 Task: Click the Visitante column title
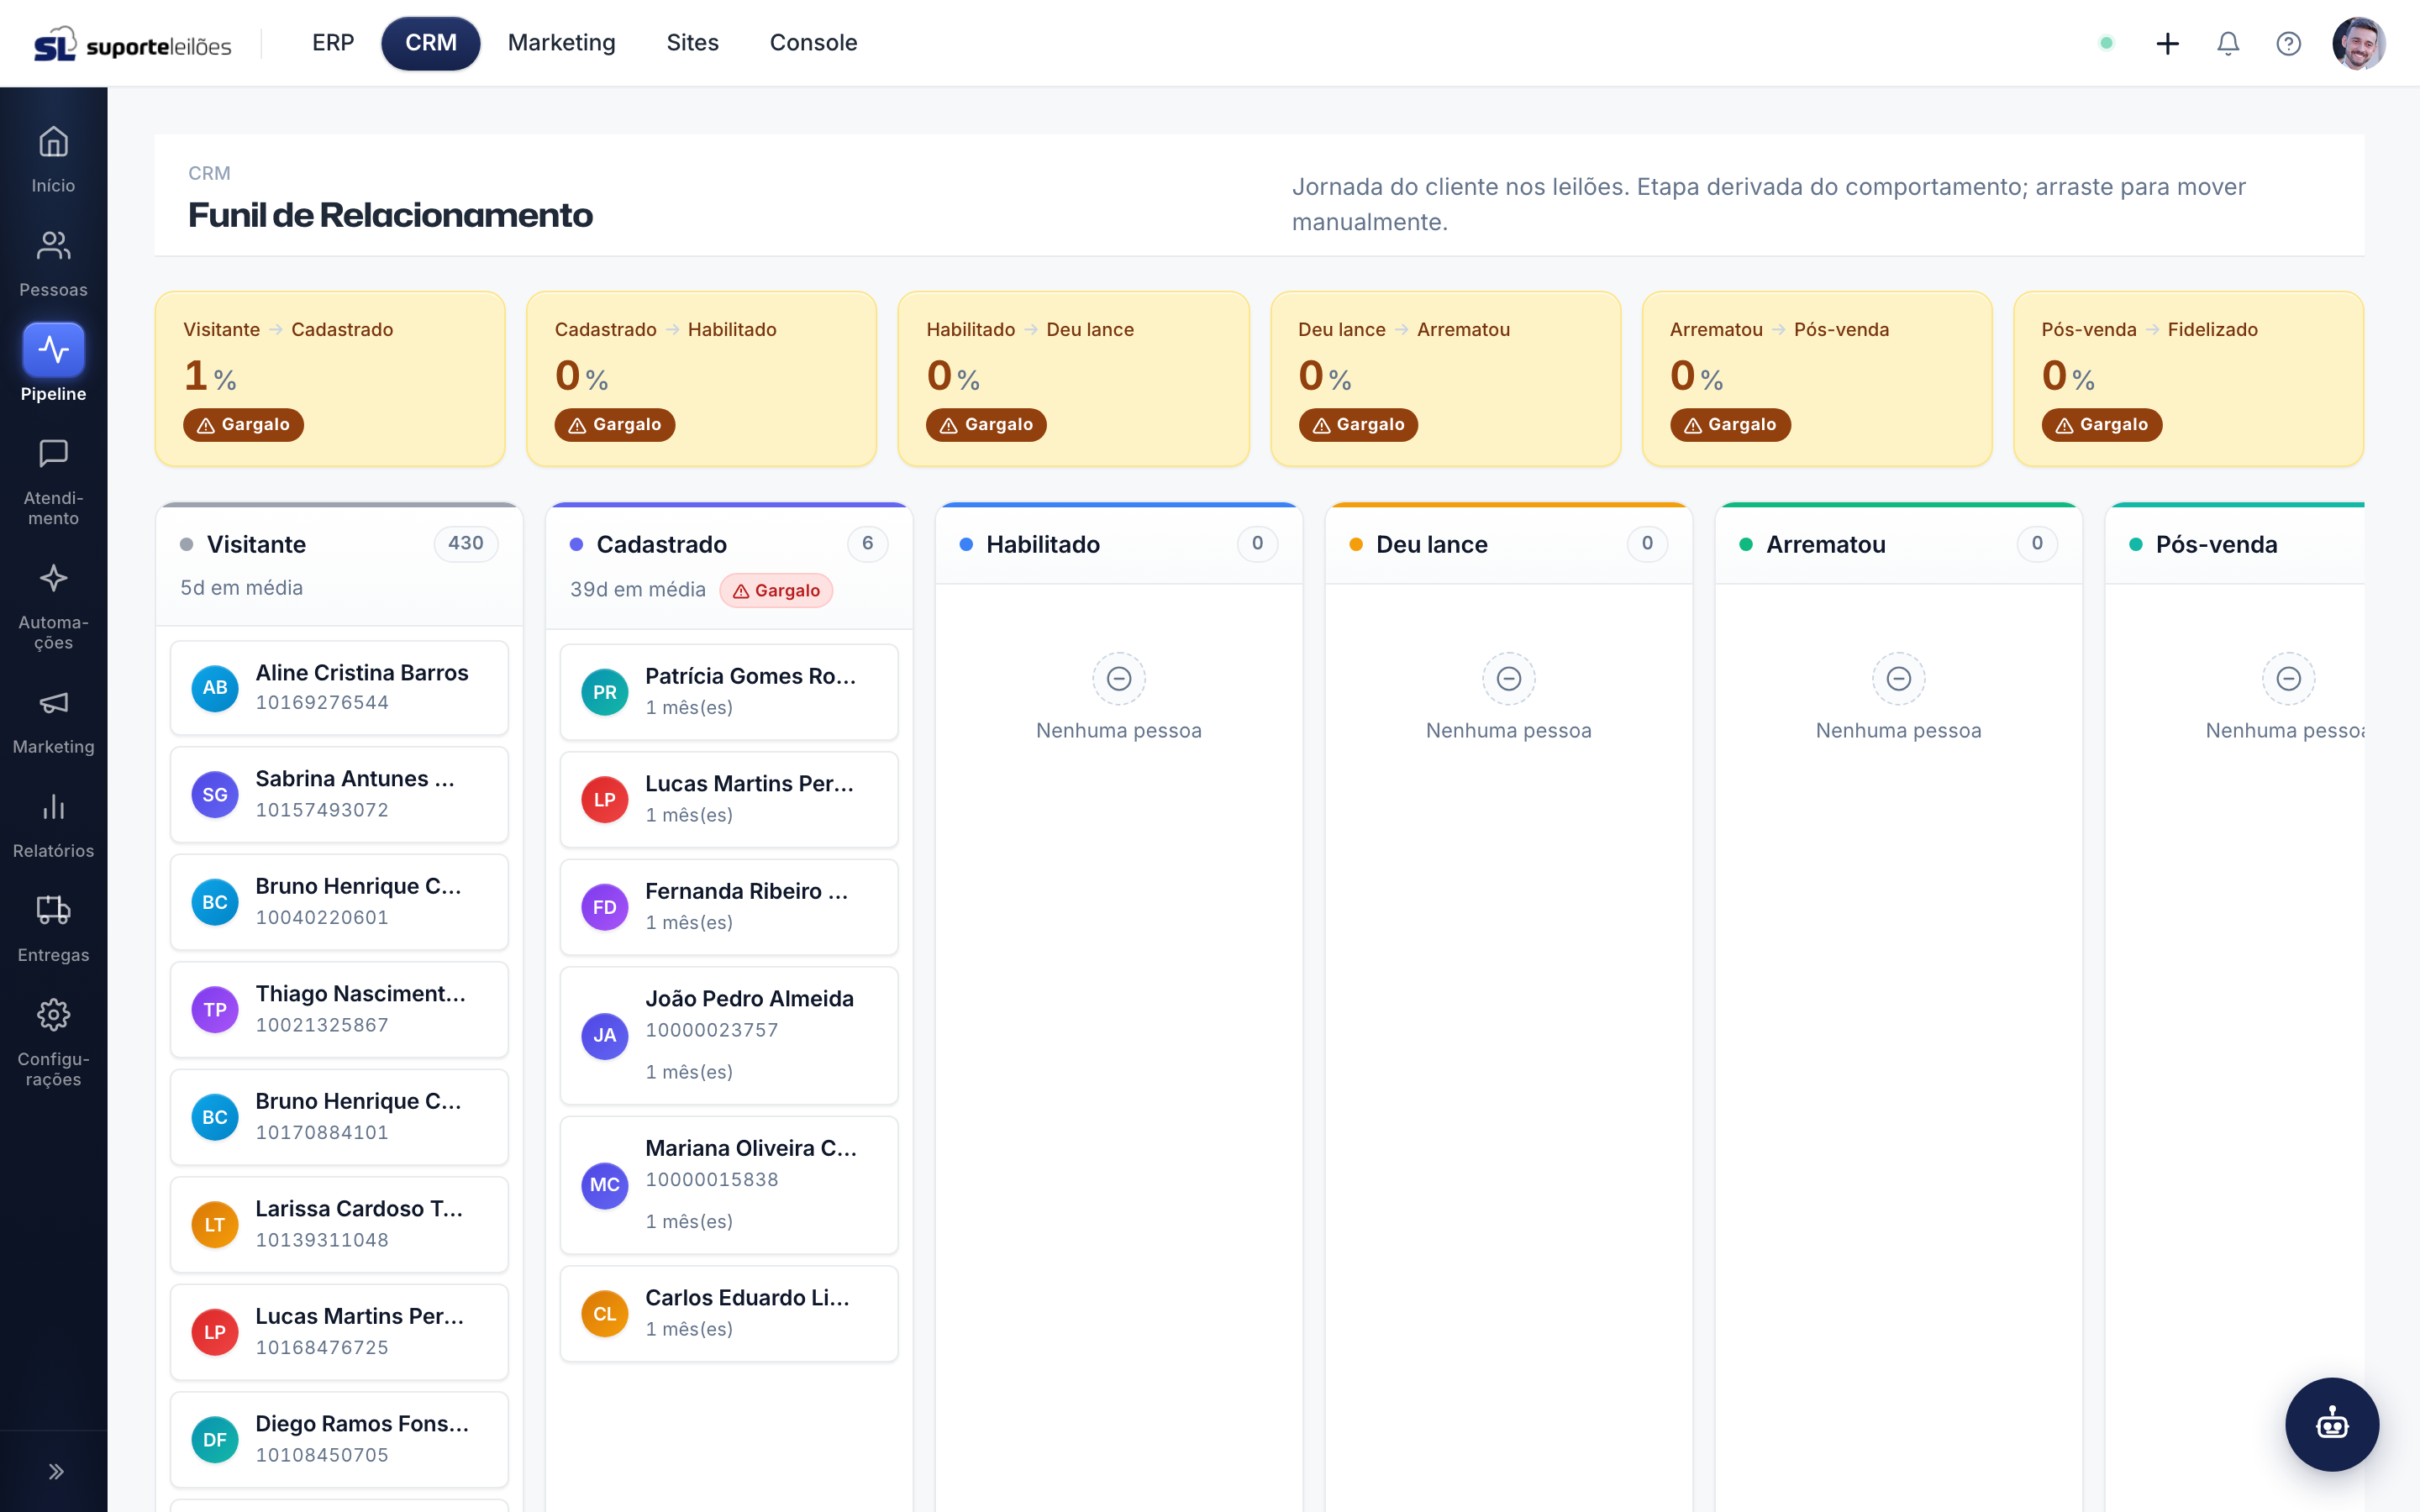pos(256,545)
